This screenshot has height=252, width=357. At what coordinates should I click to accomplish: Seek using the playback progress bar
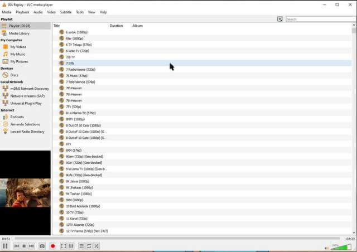177,239
